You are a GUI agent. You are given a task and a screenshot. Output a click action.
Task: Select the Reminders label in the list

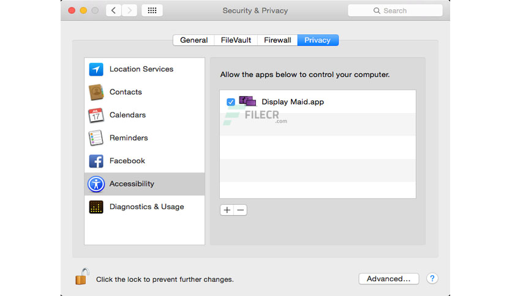tap(129, 138)
